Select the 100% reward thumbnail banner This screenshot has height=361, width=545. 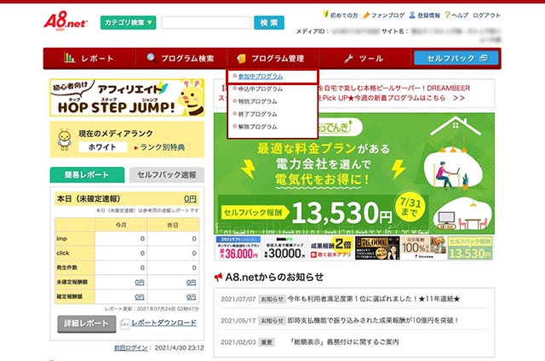(423, 248)
